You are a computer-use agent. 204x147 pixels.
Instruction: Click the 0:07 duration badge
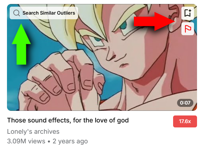(185, 103)
